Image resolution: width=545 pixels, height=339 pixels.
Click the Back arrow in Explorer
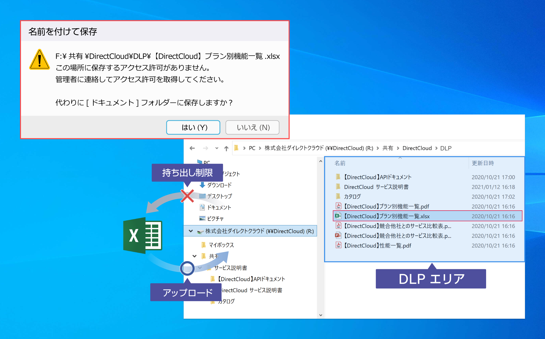192,148
